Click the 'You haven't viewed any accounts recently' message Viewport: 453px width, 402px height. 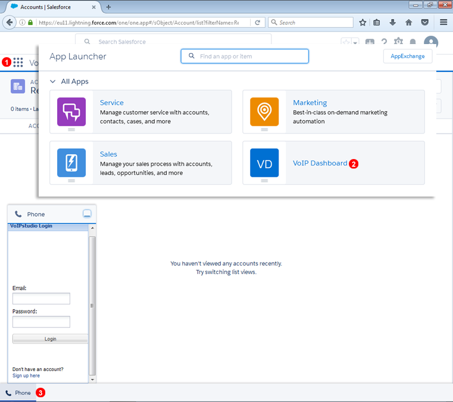(226, 264)
